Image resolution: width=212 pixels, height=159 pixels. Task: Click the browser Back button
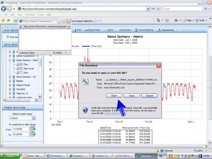[x=3, y=9]
